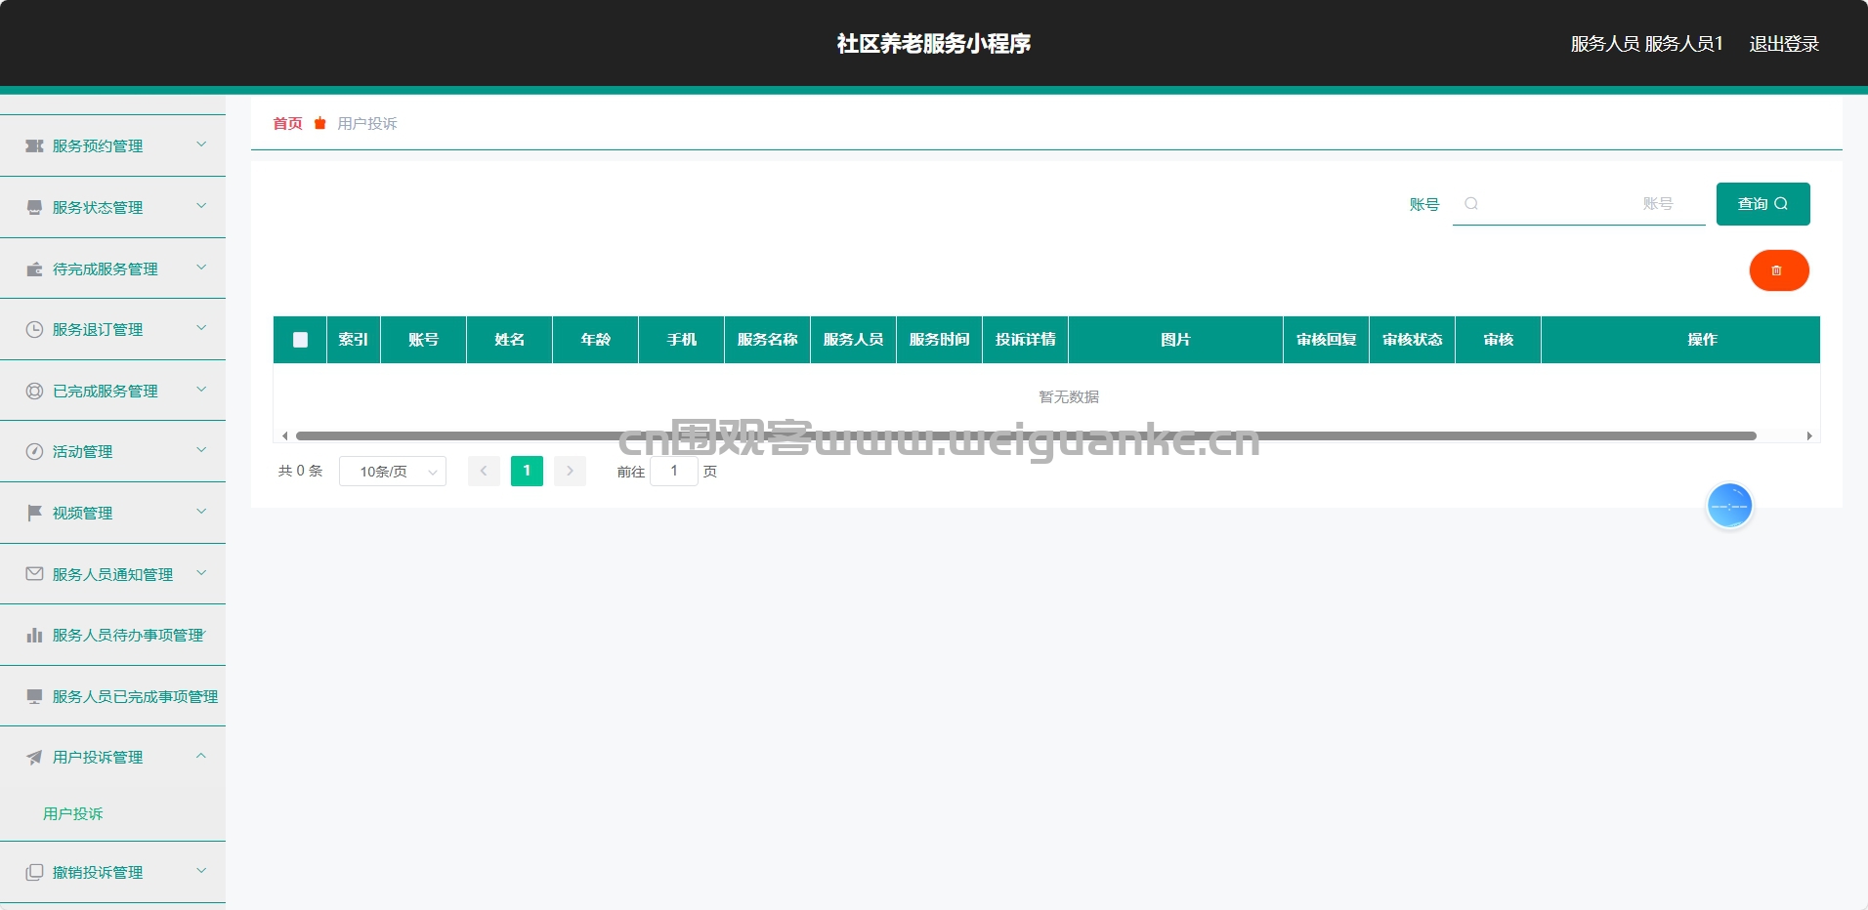Click the 投诉详情 column header
1868x910 pixels.
coord(1026,340)
